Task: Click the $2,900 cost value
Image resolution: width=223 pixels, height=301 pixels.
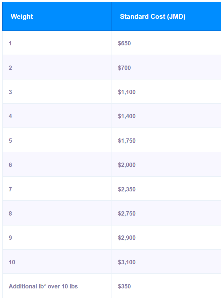Action: 127,238
